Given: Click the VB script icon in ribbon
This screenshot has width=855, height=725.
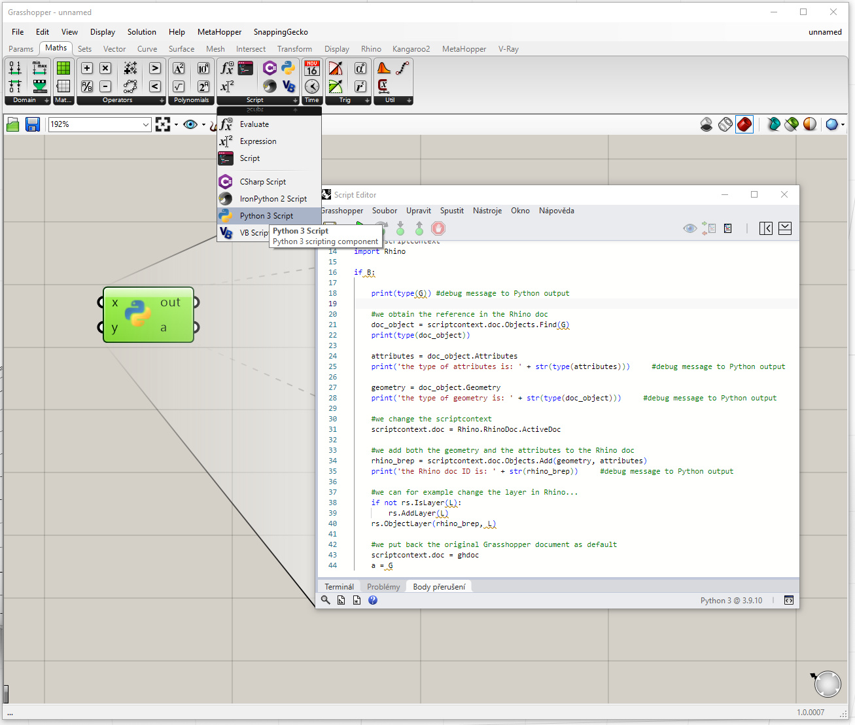Looking at the screenshot, I should (288, 86).
